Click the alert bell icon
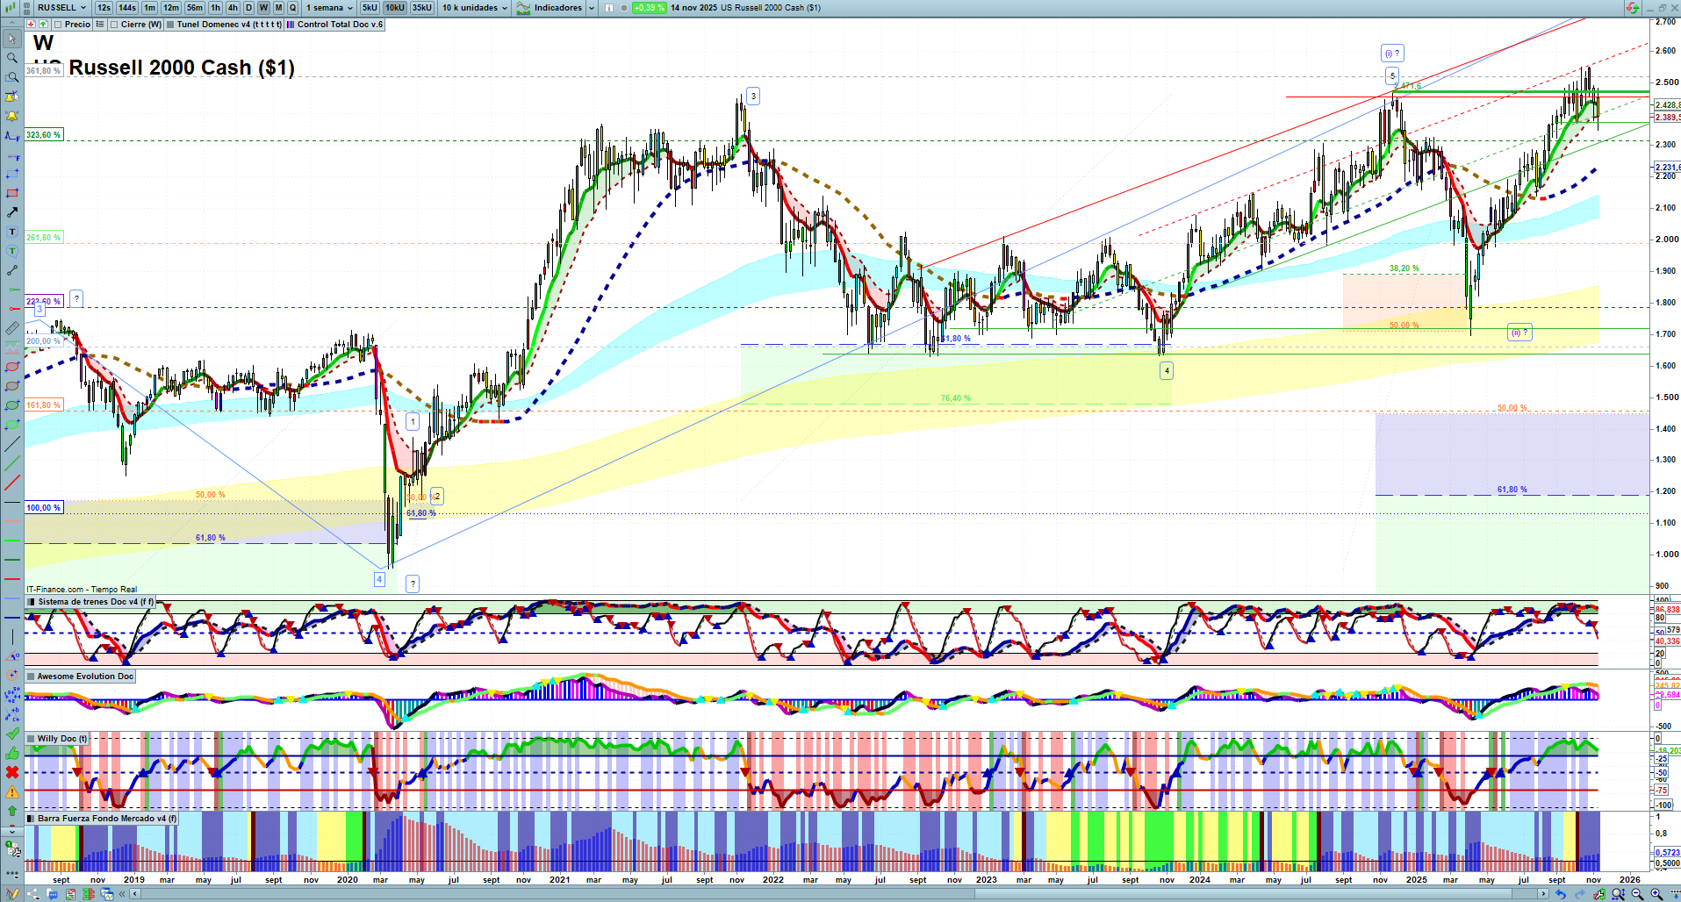Image resolution: width=1681 pixels, height=902 pixels. (x=11, y=116)
